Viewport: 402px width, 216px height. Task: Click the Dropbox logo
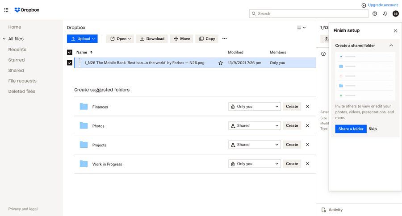(x=27, y=10)
